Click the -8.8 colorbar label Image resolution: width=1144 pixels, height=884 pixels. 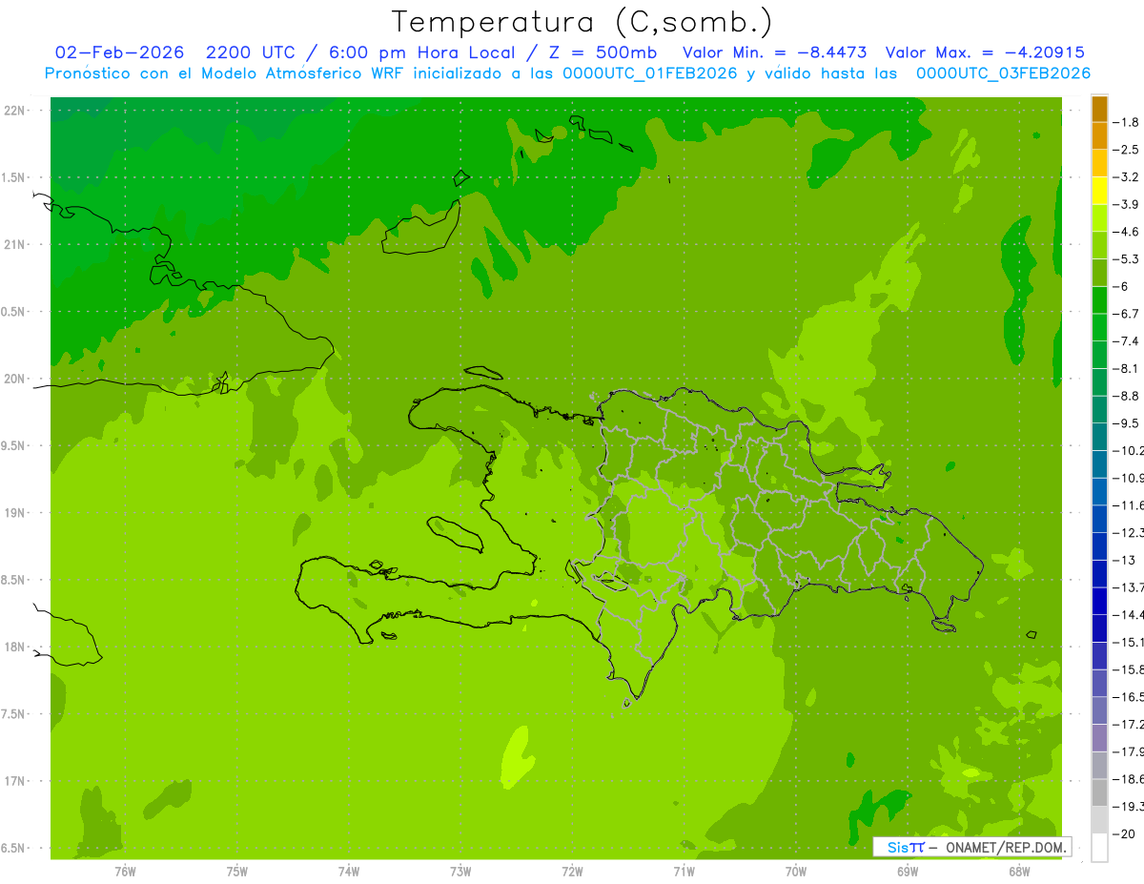(1126, 396)
